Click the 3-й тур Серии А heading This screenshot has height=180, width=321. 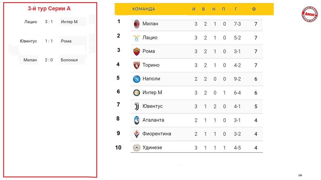click(x=49, y=9)
